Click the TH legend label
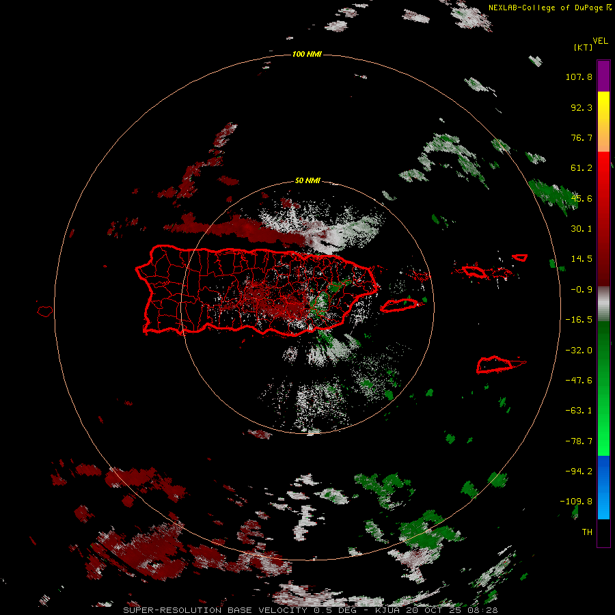This screenshot has width=615, height=615. point(587,532)
